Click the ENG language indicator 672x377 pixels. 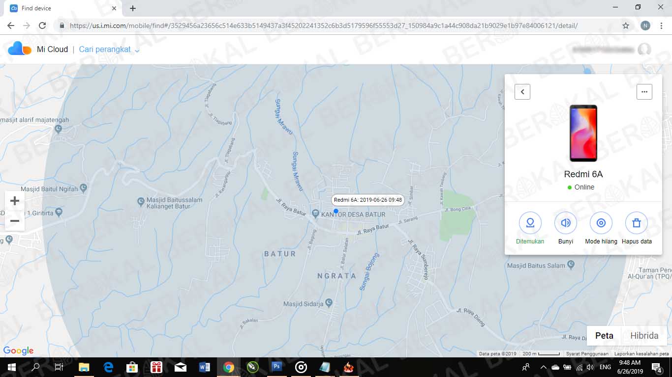pos(606,367)
